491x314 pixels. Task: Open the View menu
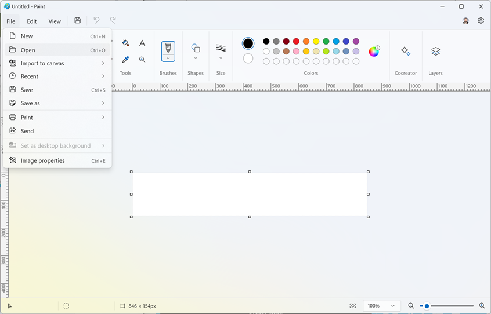pyautogui.click(x=55, y=21)
